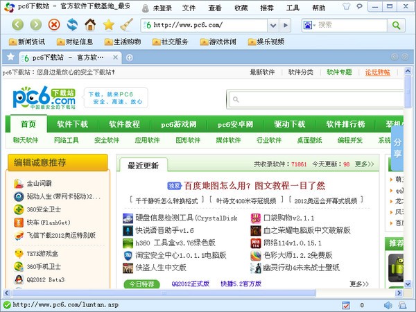
Task: Open the 查看 menu
Action: tap(215, 8)
